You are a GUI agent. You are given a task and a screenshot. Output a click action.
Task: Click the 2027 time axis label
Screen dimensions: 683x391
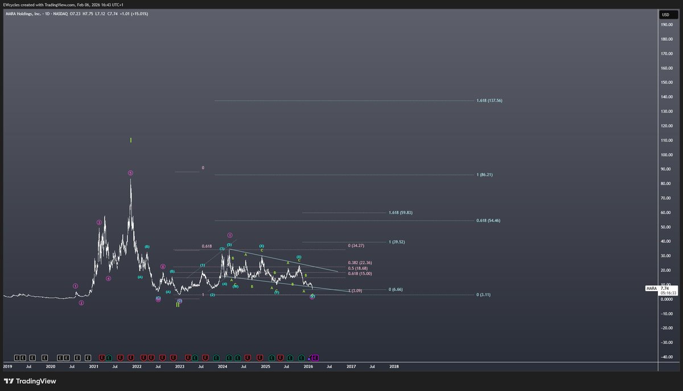point(351,367)
